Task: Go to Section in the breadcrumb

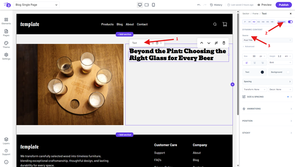Action: [x=246, y=13]
